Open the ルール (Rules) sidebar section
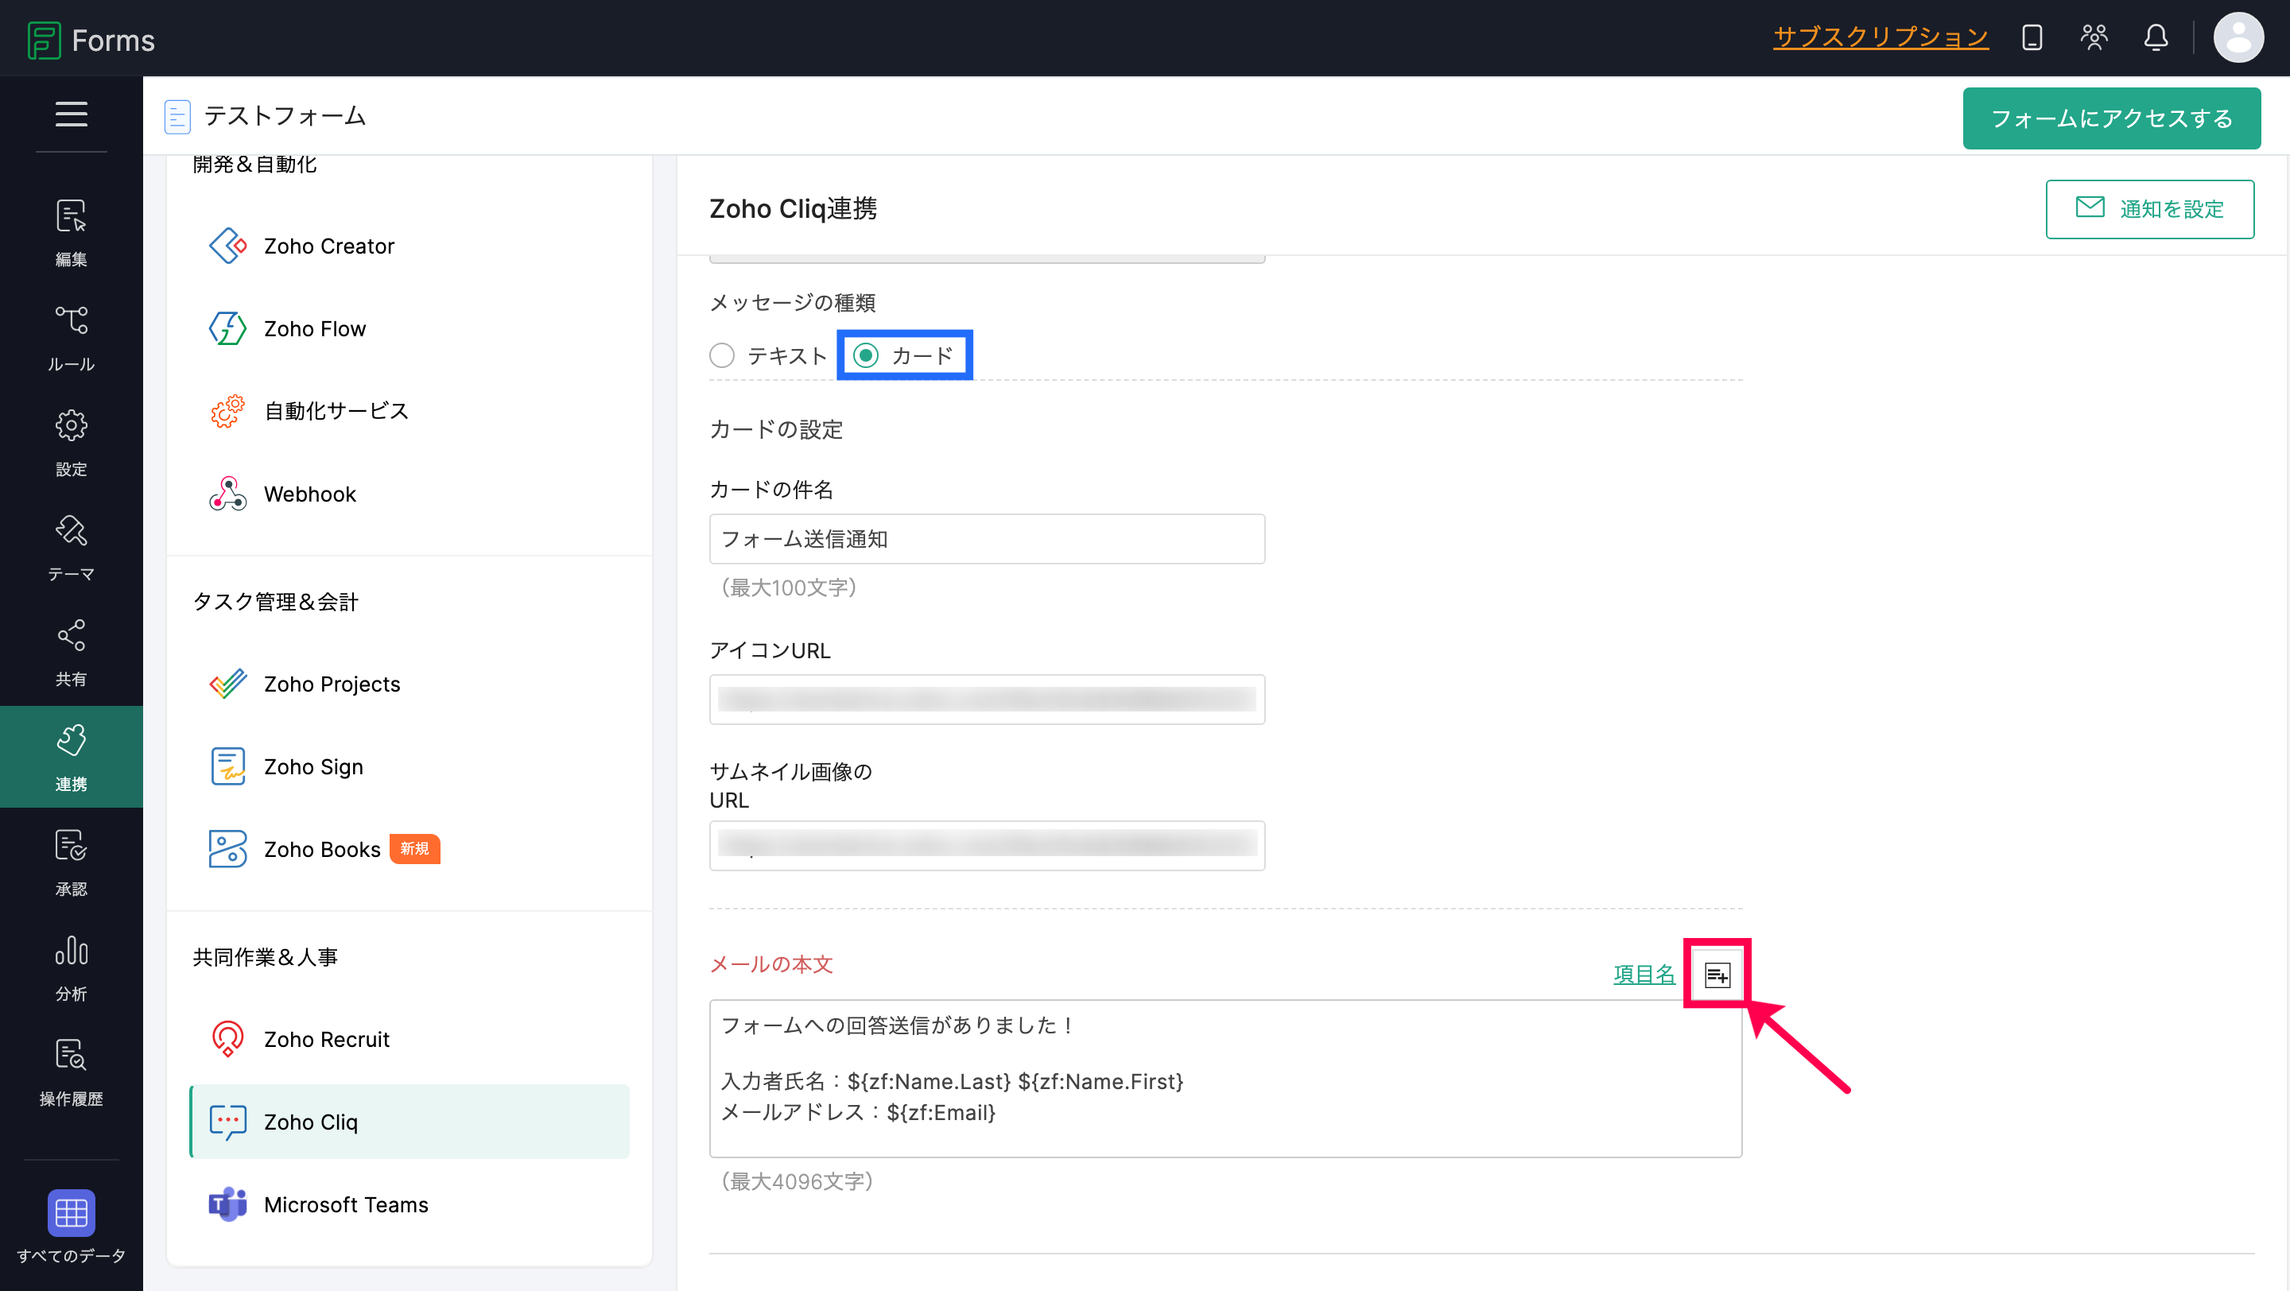2290x1291 pixels. (x=71, y=338)
